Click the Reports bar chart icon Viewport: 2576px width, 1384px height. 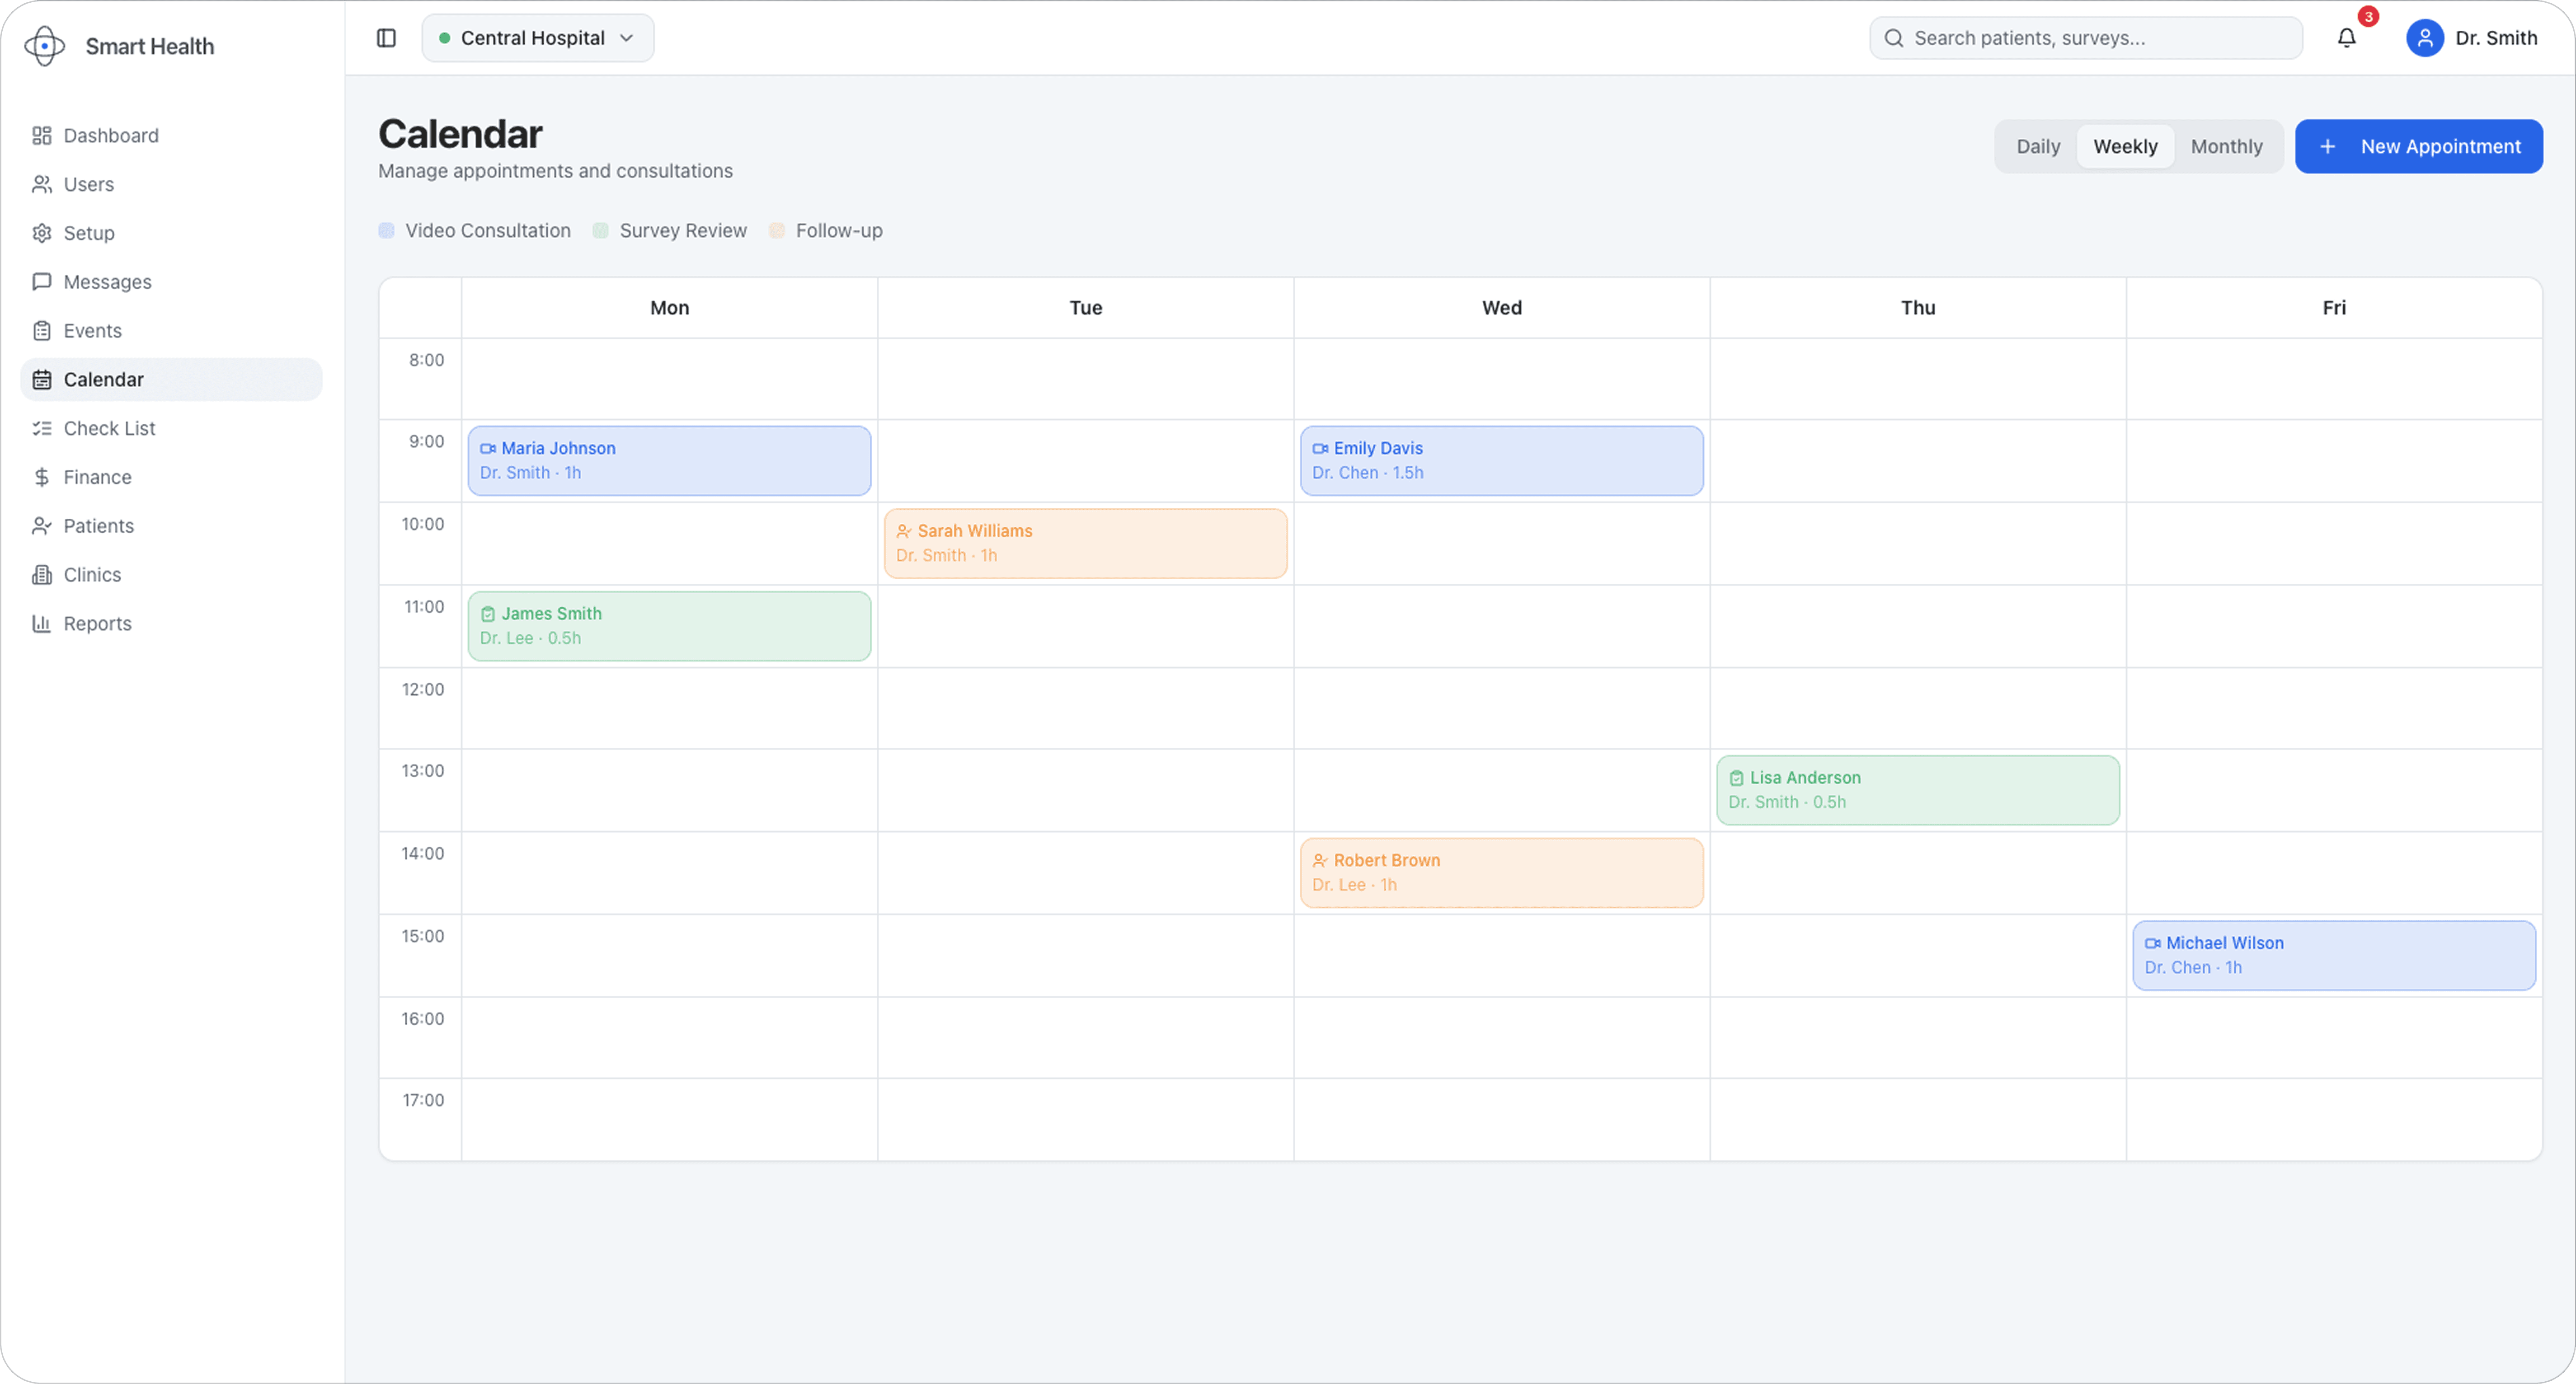click(41, 623)
